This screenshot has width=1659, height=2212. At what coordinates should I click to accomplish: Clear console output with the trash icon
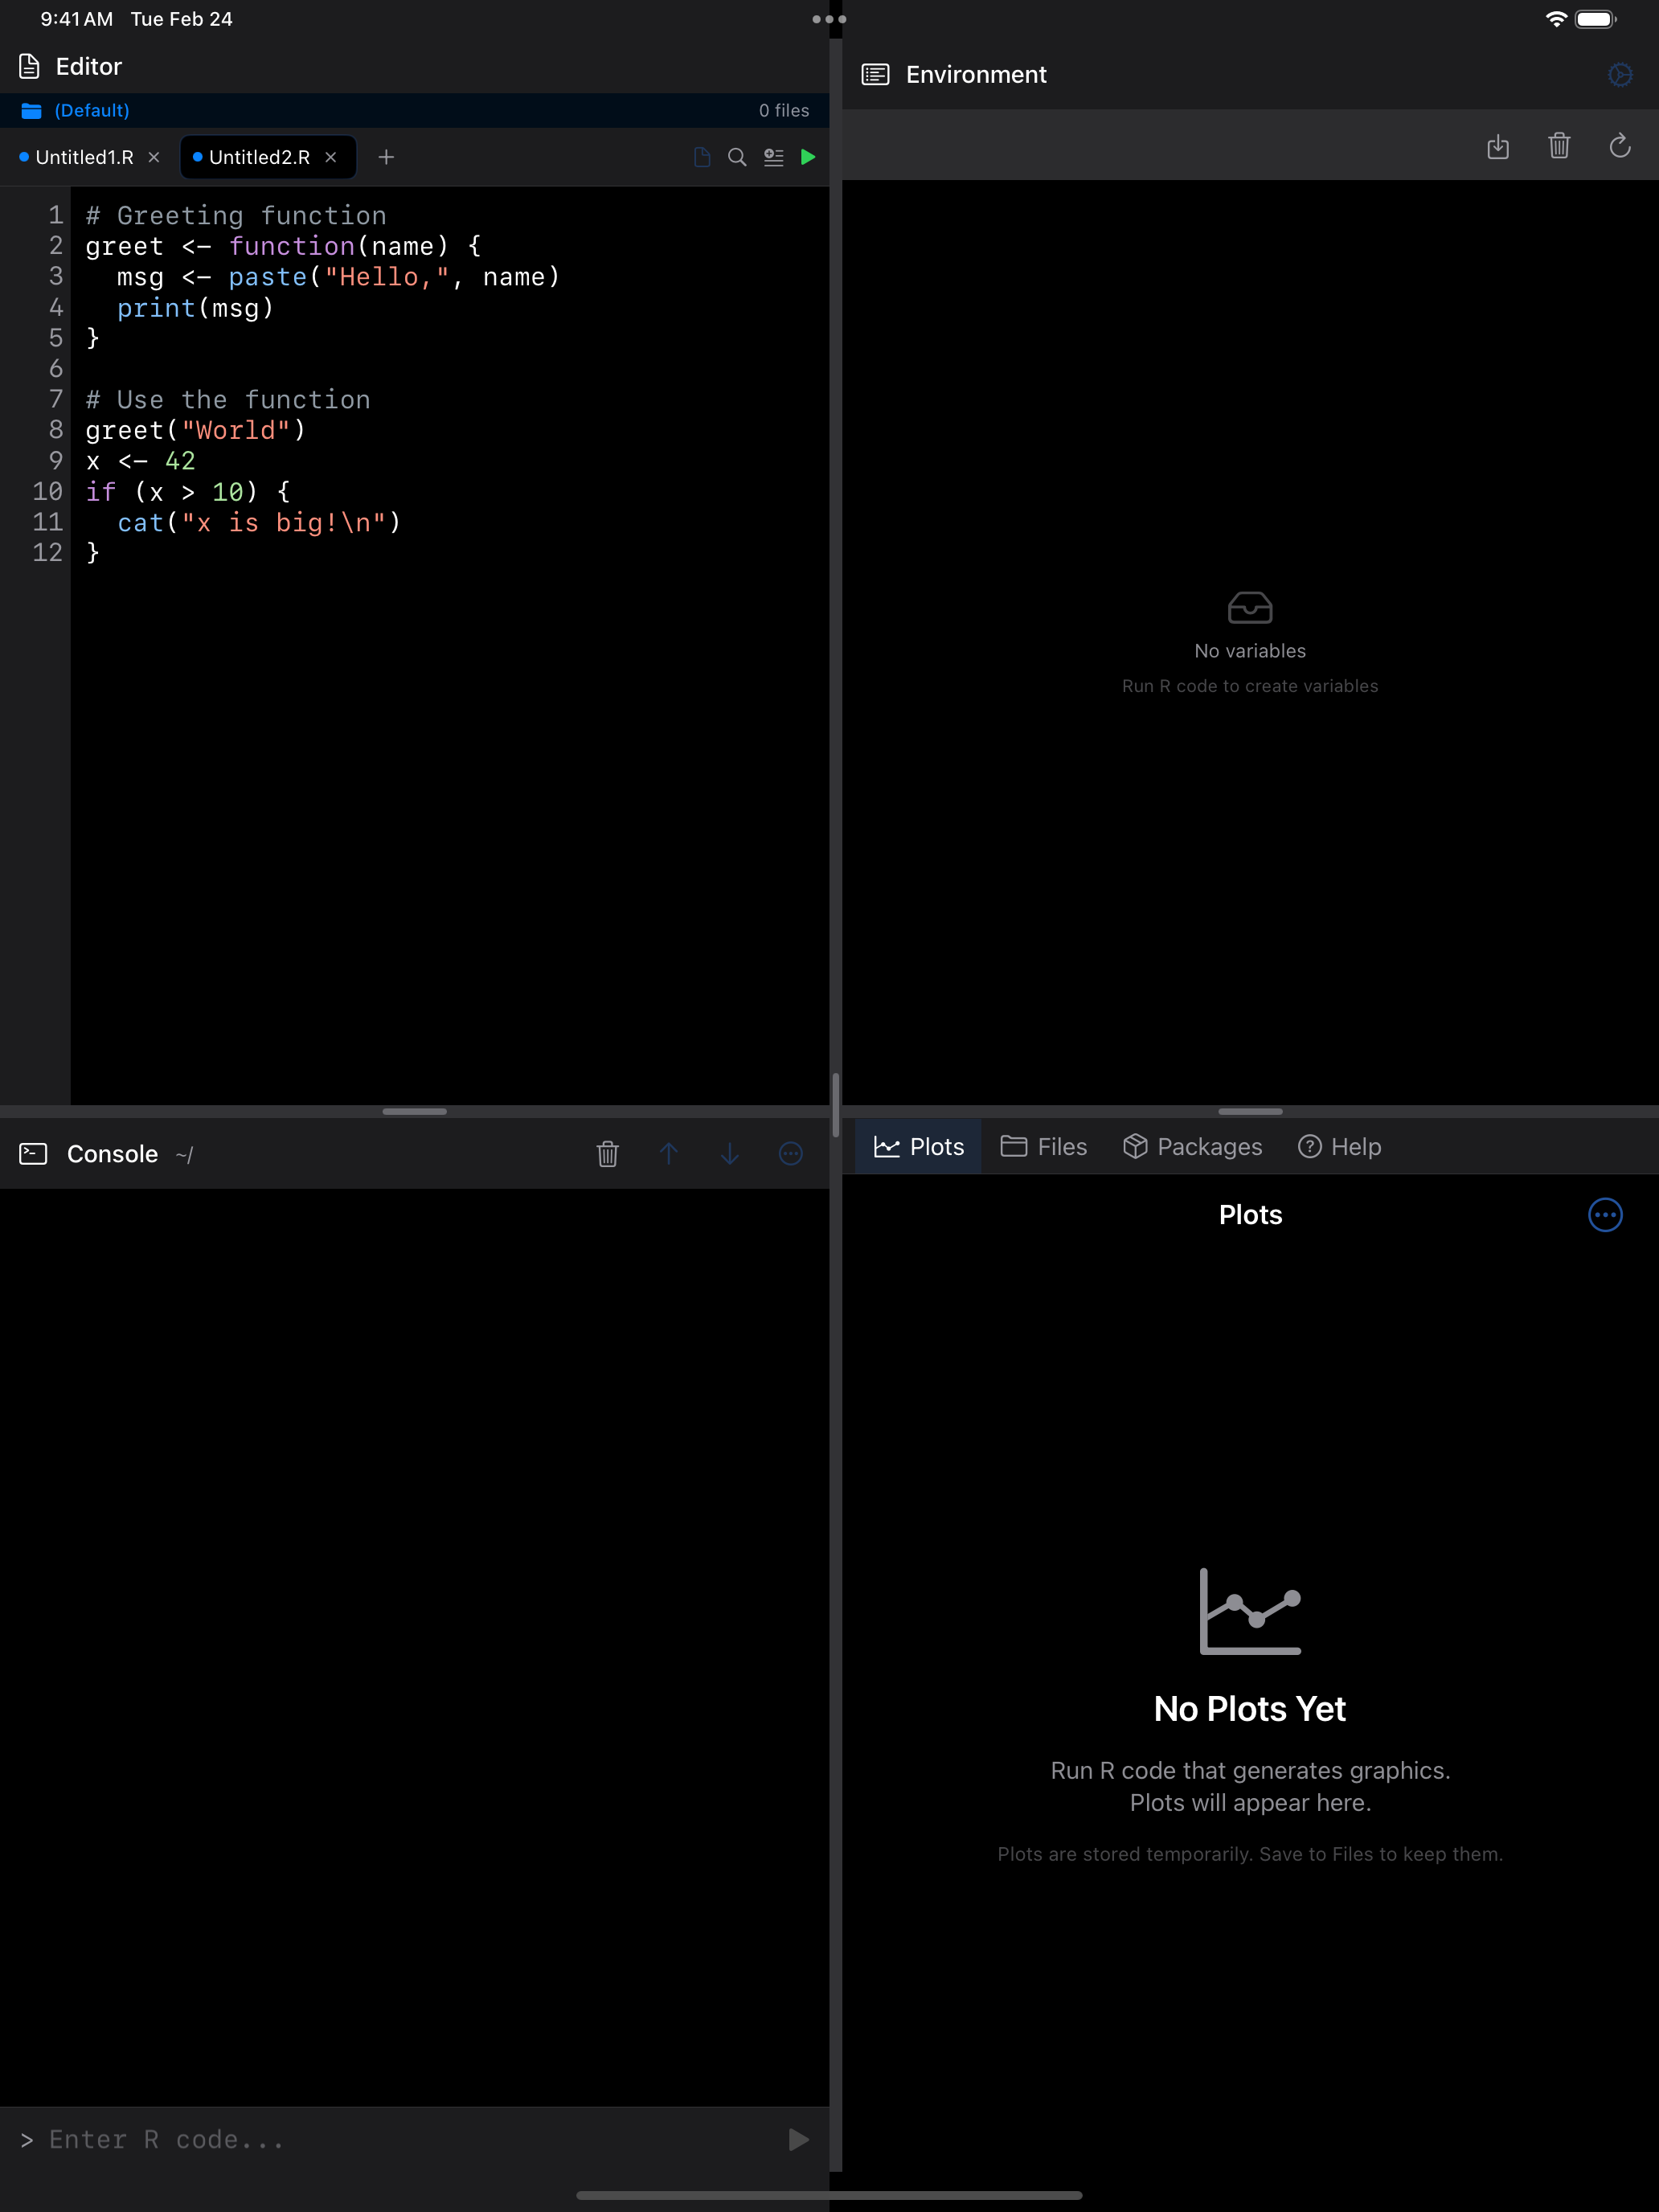608,1154
